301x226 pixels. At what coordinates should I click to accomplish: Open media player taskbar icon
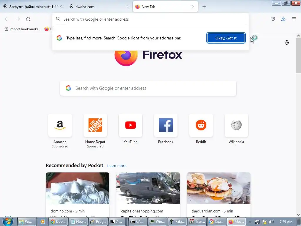[x=42, y=222]
